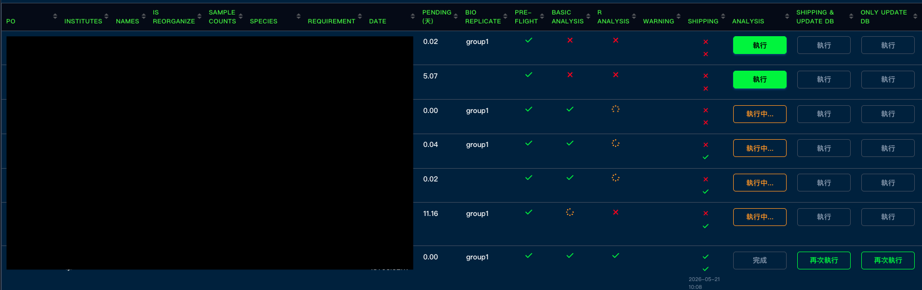Toggle sort on IS REORGANIZE column
Viewport: 922px width, 290px height.
[199, 16]
